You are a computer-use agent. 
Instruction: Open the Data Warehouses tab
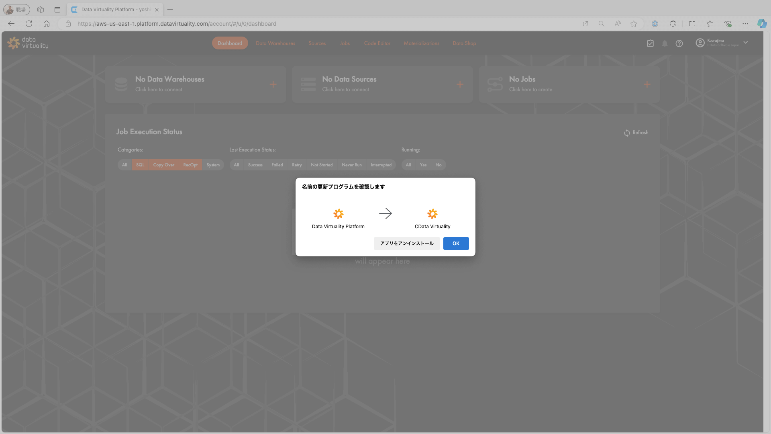[x=275, y=43]
